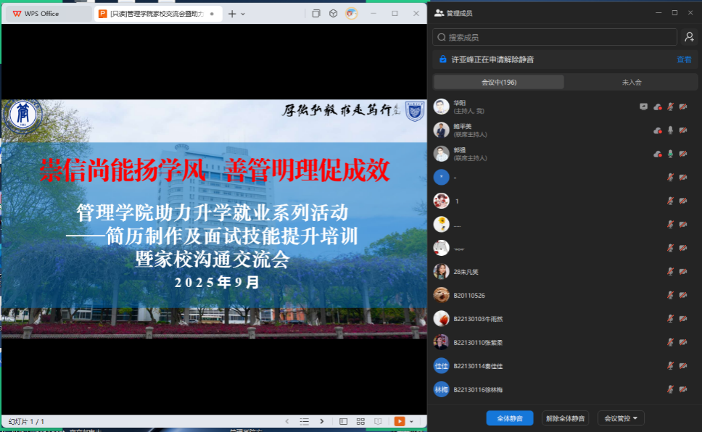This screenshot has width=702, height=432.
Task: Go to next slide arrow in status bar
Action: (322, 421)
